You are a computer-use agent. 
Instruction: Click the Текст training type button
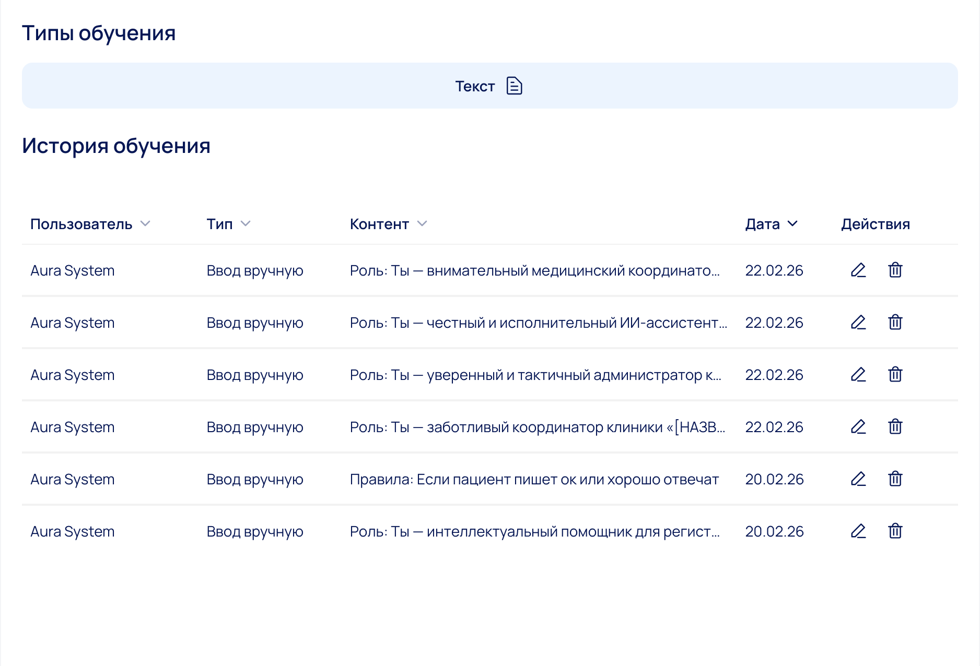pyautogui.click(x=489, y=86)
